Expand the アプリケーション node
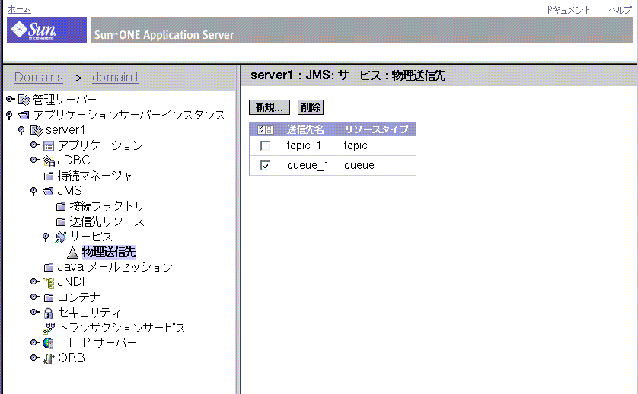 pos(34,145)
